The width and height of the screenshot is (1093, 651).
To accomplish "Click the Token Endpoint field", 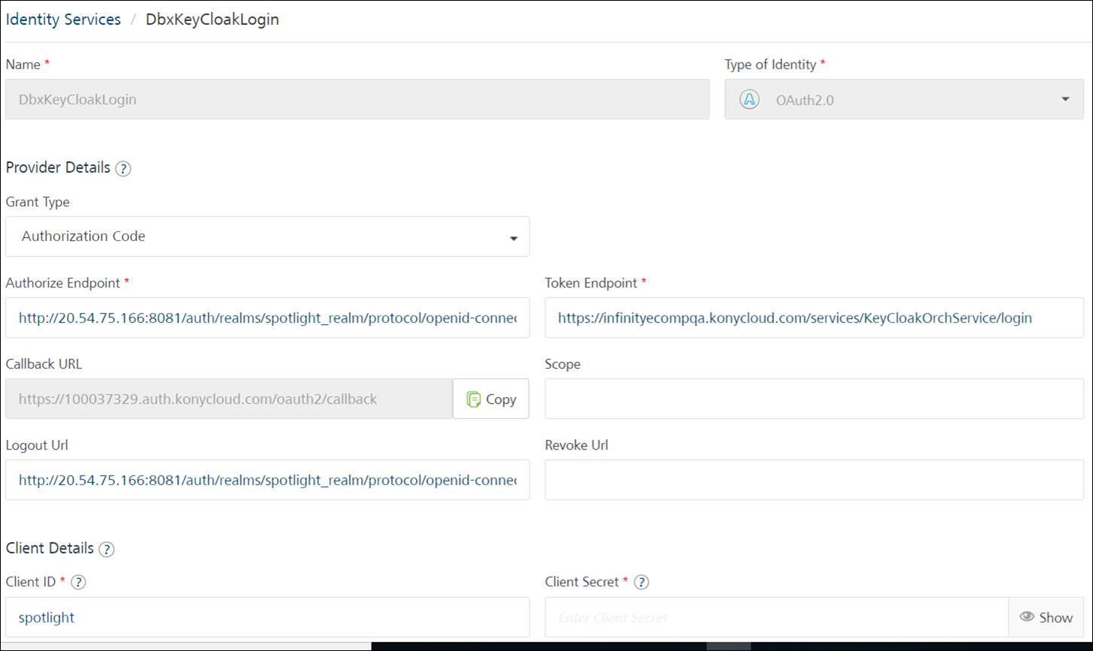I will (x=814, y=318).
